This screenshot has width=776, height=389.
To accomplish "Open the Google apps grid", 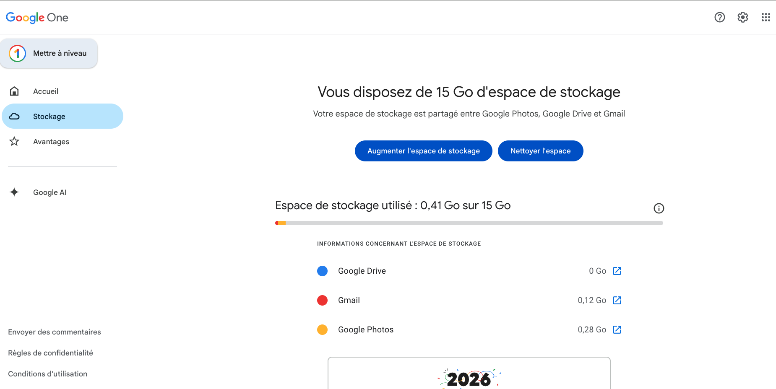I will (x=766, y=17).
